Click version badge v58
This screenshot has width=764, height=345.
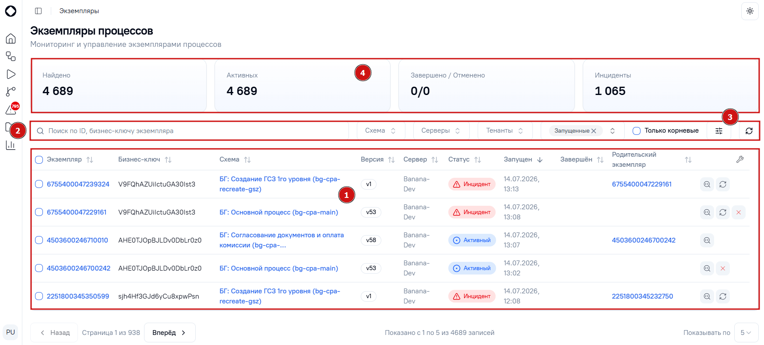(x=371, y=240)
